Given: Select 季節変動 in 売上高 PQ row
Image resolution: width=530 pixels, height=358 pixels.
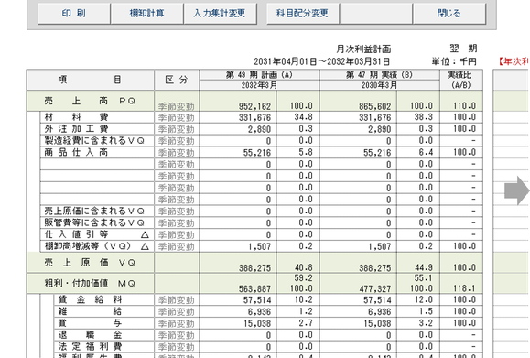Looking at the screenshot, I should pos(177,106).
